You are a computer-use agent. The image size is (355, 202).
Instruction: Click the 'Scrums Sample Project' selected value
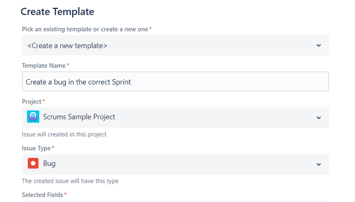(79, 117)
